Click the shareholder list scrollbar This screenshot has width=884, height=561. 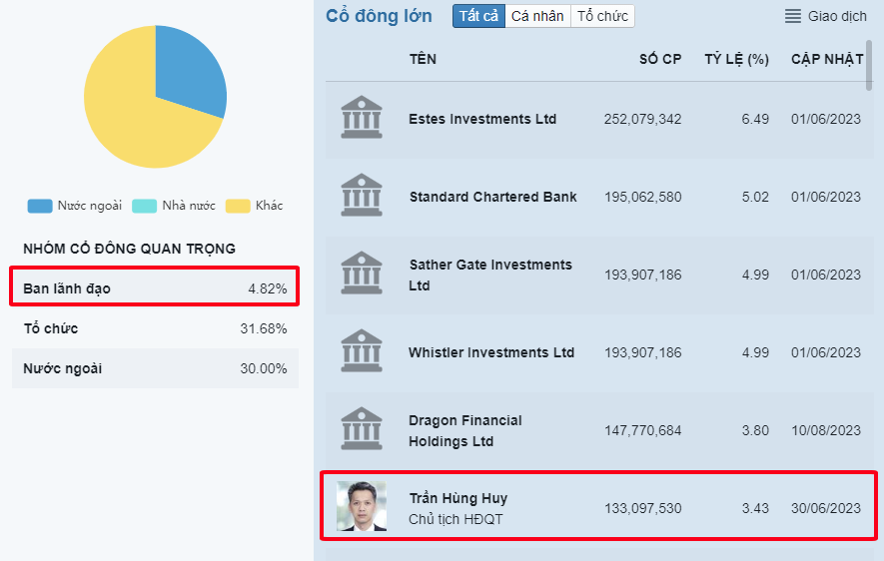pyautogui.click(x=869, y=65)
